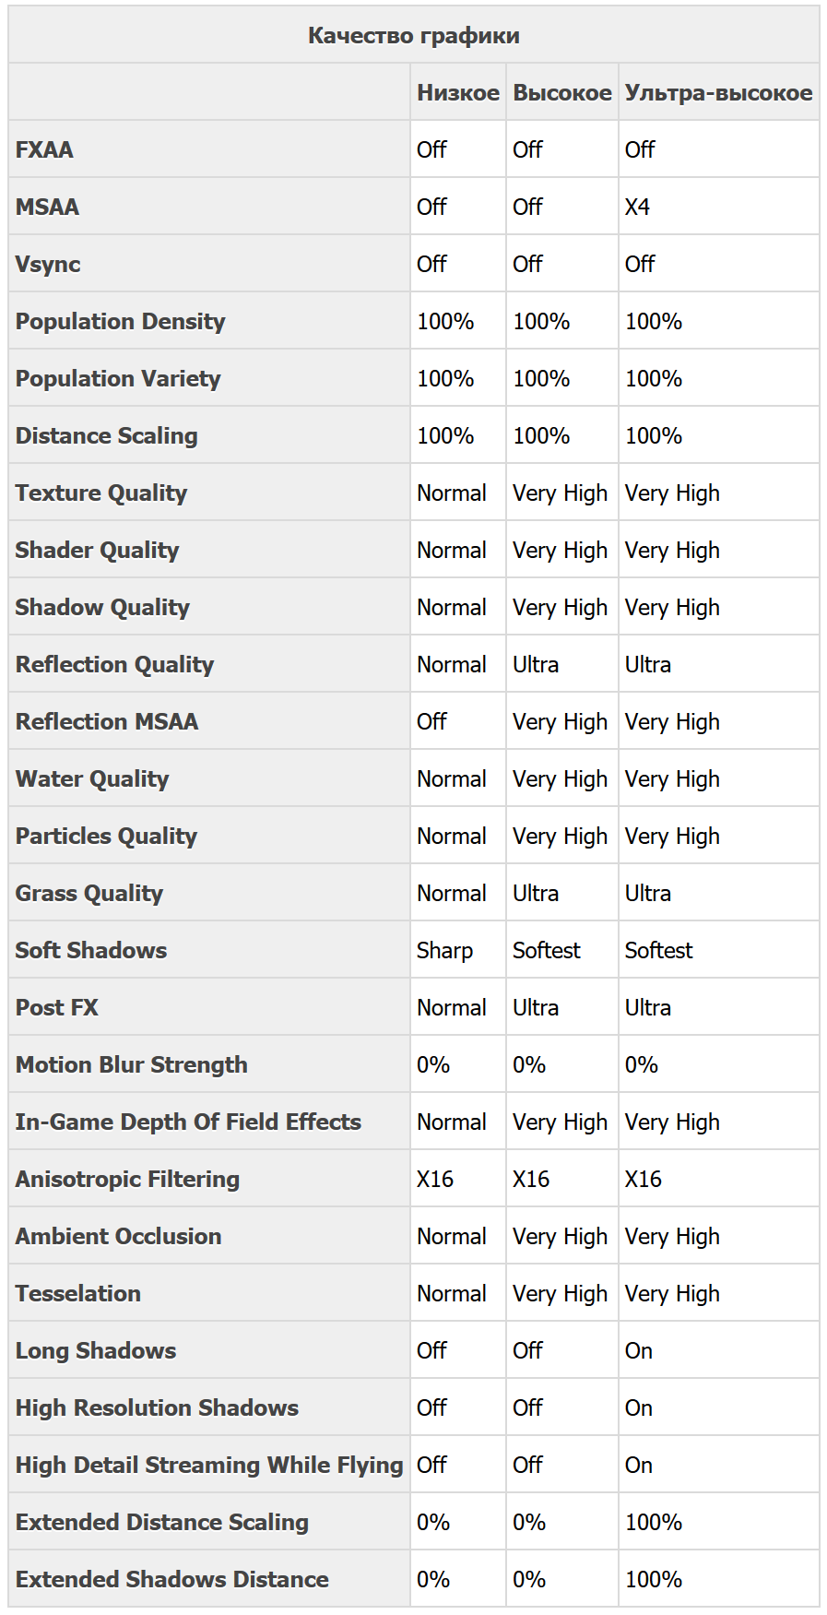Image resolution: width=827 pixels, height=1615 pixels.
Task: Select the Texture Quality row label
Action: point(100,493)
